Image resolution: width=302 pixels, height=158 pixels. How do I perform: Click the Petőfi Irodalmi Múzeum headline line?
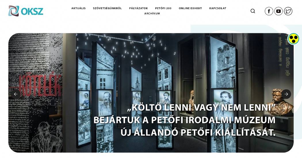click(184, 120)
